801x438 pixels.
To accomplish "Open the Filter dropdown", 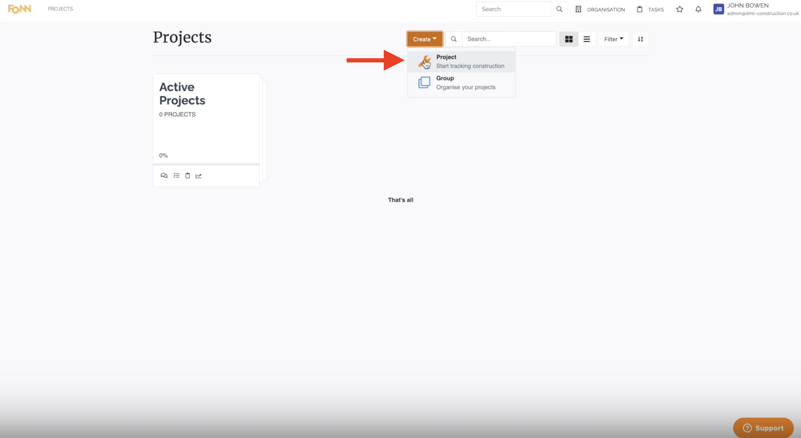I will 613,39.
